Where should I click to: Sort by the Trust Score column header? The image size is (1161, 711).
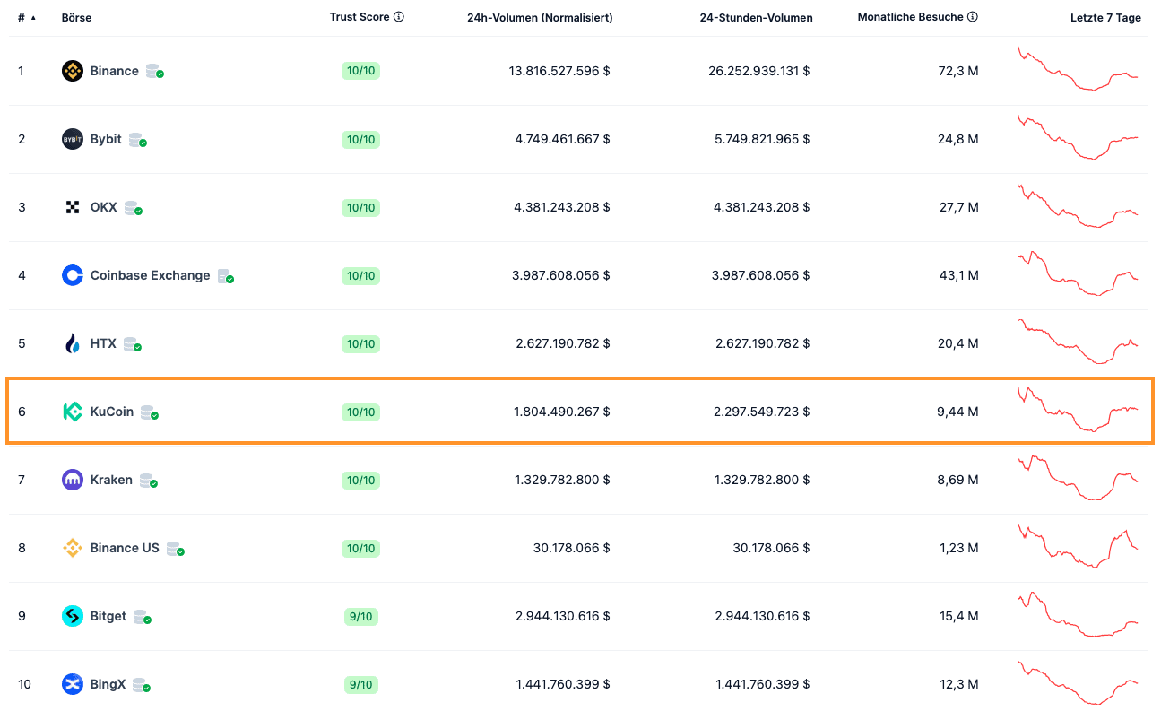[360, 17]
